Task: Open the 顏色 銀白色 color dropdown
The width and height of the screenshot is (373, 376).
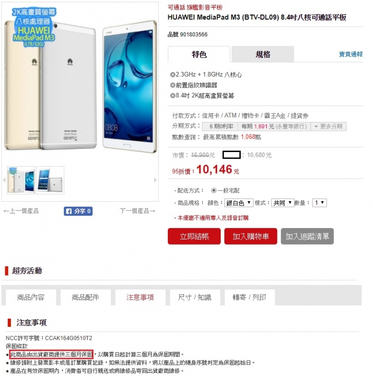Action: coord(238,203)
